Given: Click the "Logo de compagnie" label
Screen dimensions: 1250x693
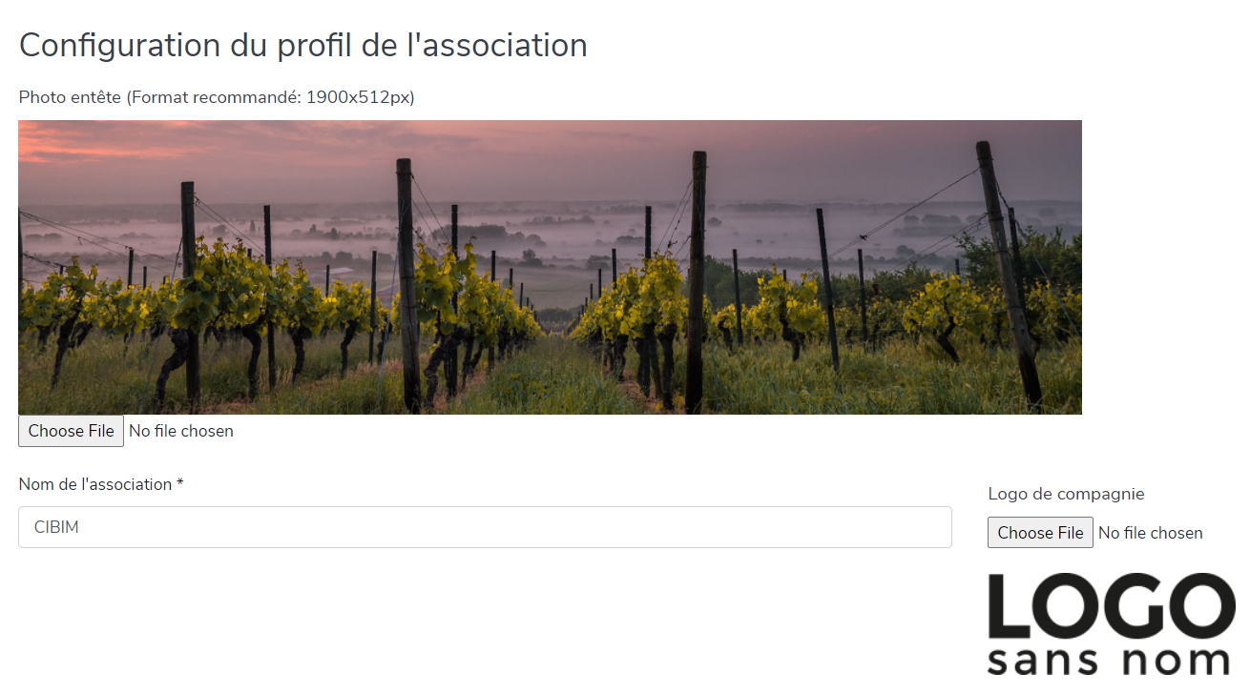Looking at the screenshot, I should (x=1066, y=494).
